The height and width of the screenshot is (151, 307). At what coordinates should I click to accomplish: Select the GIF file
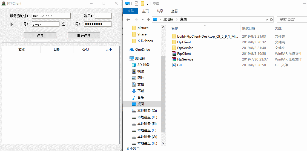[177, 65]
